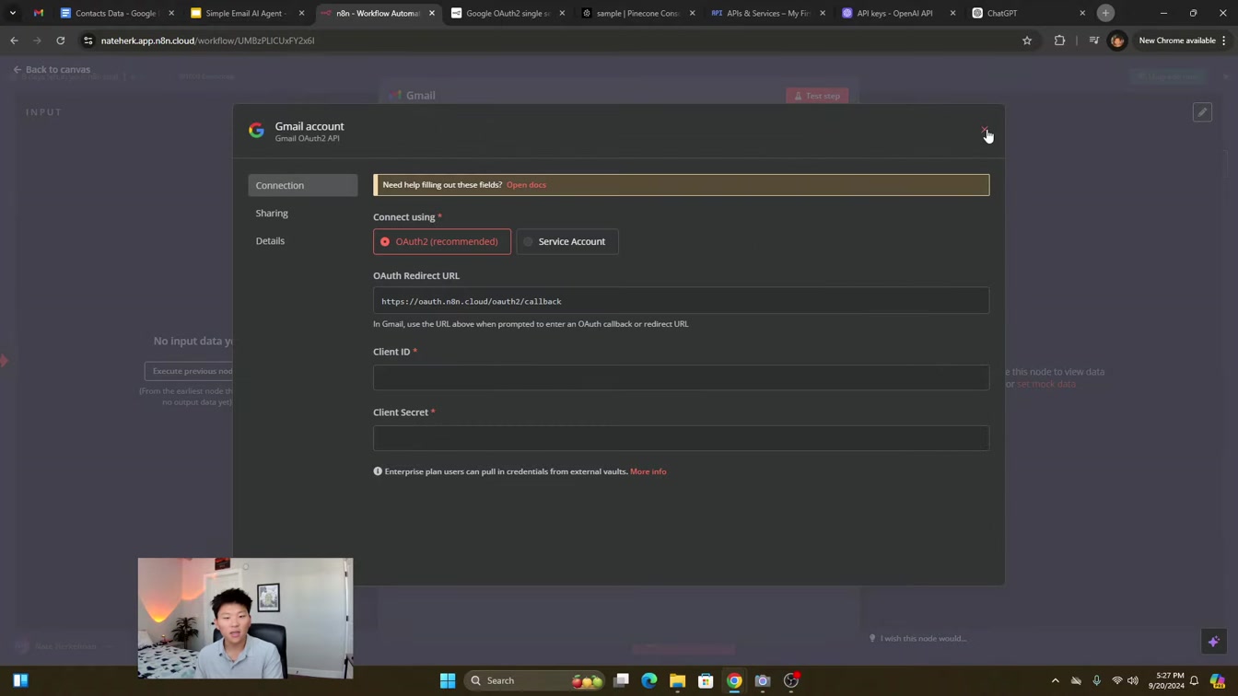Close the Contacts Data browser tab
Screen dimensions: 1238x696
(171, 13)
